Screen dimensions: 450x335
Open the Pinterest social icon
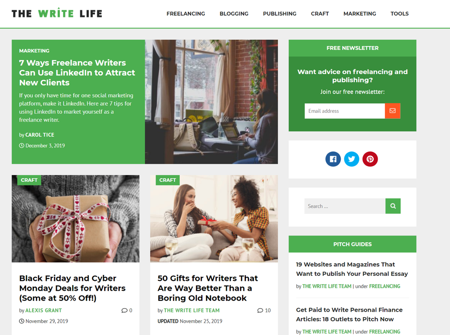click(x=370, y=159)
